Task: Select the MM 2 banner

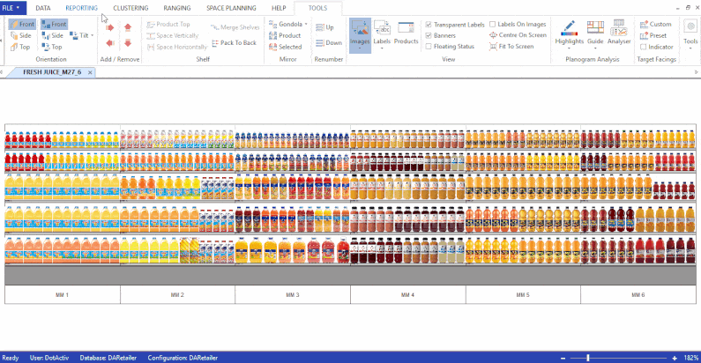Action: coord(177,295)
